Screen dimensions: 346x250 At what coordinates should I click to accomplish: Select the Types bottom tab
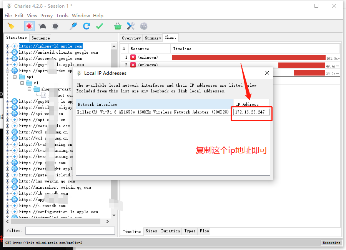coord(190,231)
